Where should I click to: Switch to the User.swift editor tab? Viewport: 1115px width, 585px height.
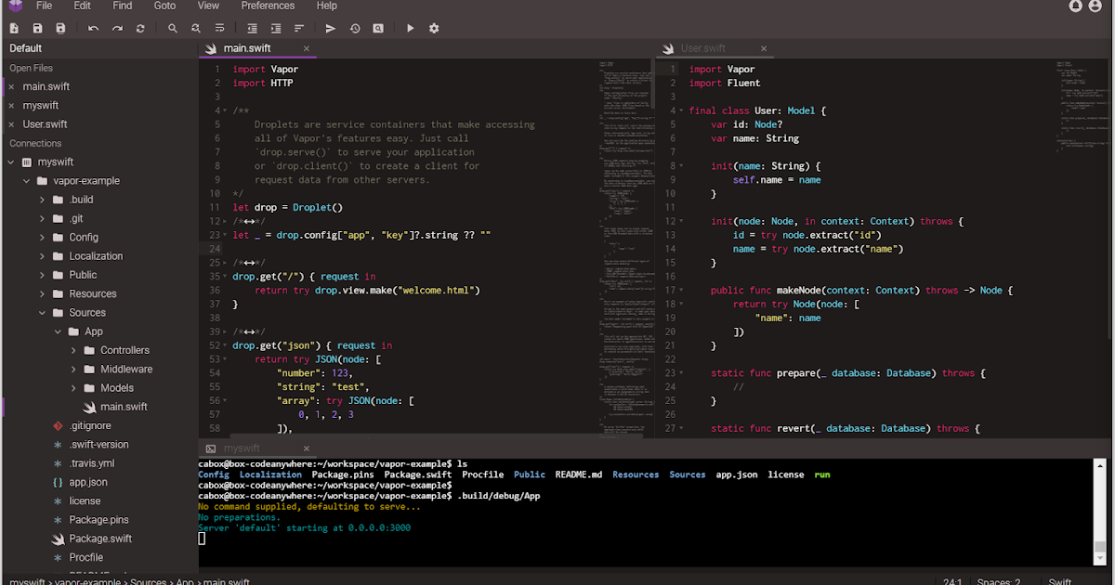tap(715, 48)
